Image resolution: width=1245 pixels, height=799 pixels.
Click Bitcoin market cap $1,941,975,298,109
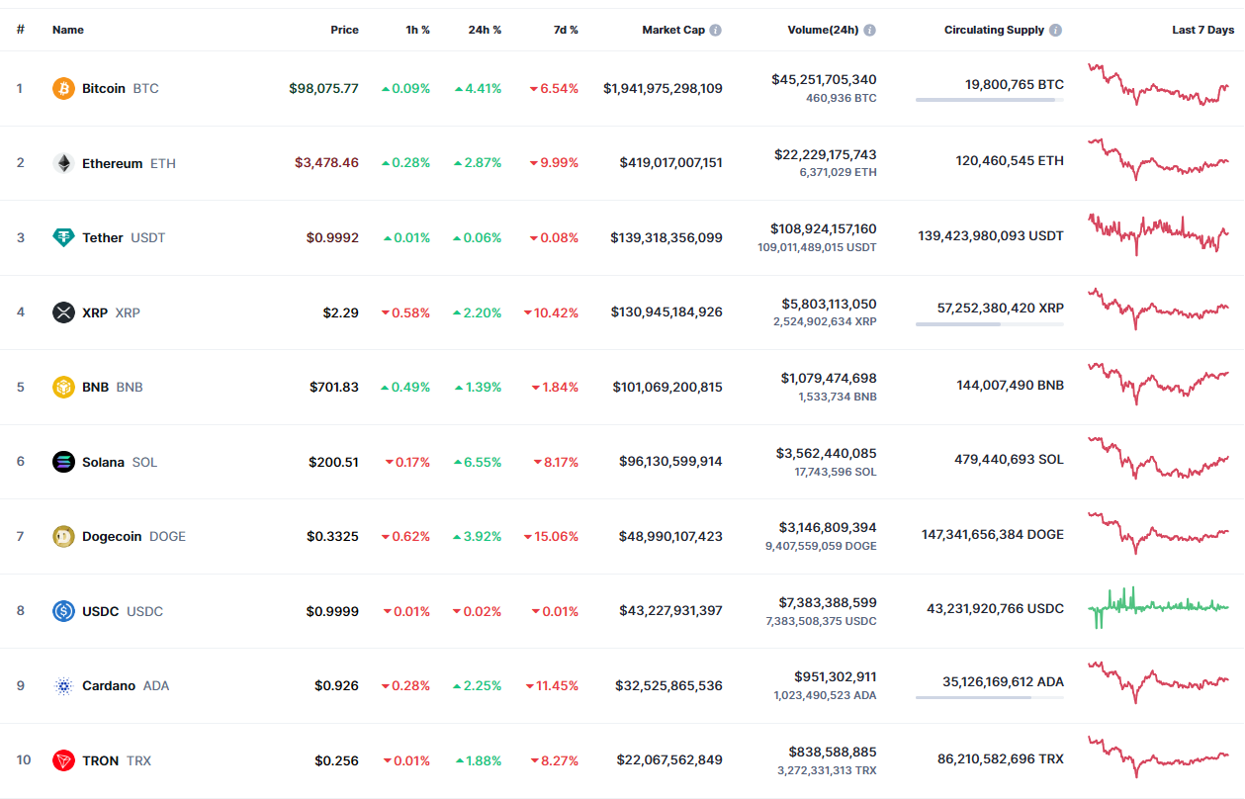663,88
